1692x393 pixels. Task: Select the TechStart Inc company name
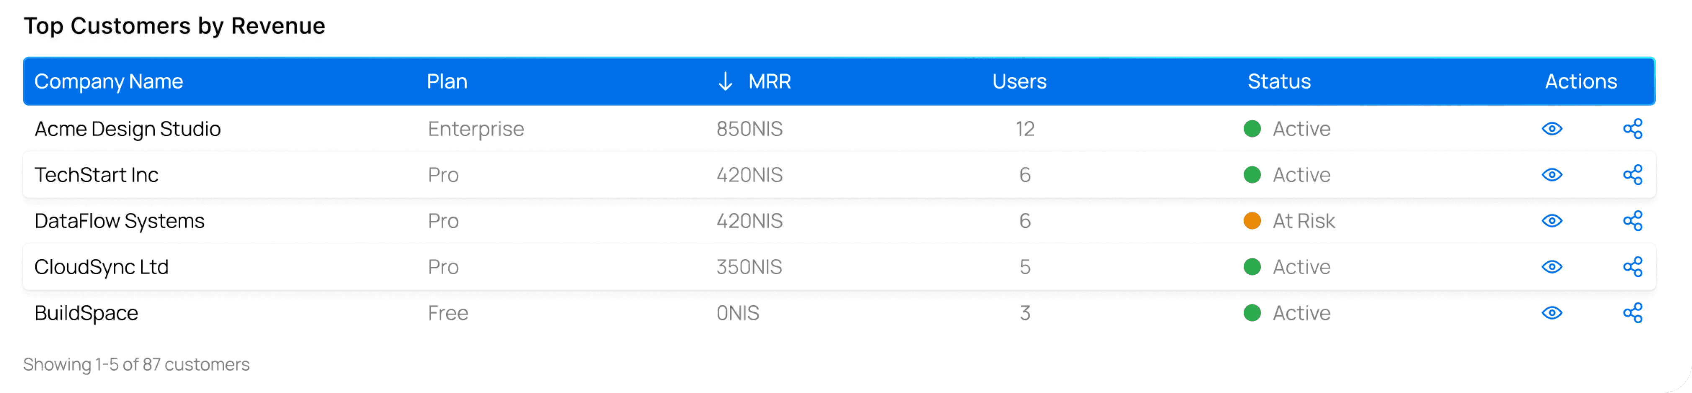(x=96, y=174)
